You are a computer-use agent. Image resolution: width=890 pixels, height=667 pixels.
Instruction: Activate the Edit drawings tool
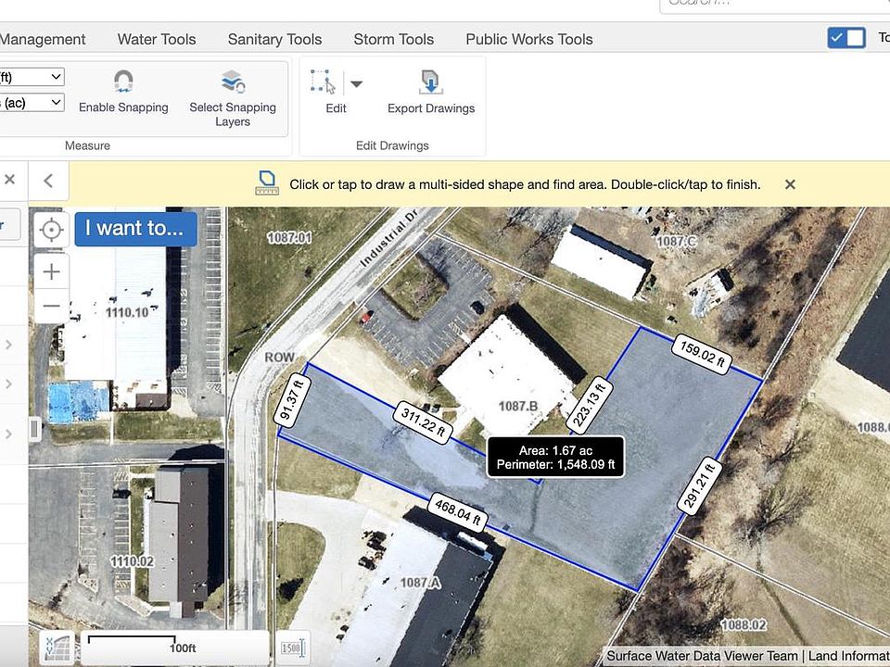coord(324,83)
